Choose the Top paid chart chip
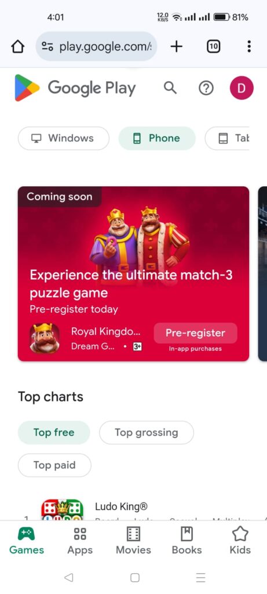The width and height of the screenshot is (267, 594). pos(54,465)
